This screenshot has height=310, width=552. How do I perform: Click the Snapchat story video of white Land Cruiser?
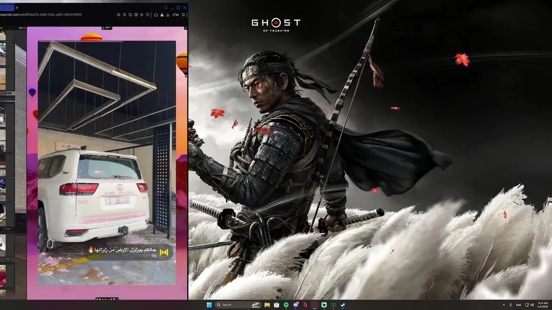[x=107, y=162]
